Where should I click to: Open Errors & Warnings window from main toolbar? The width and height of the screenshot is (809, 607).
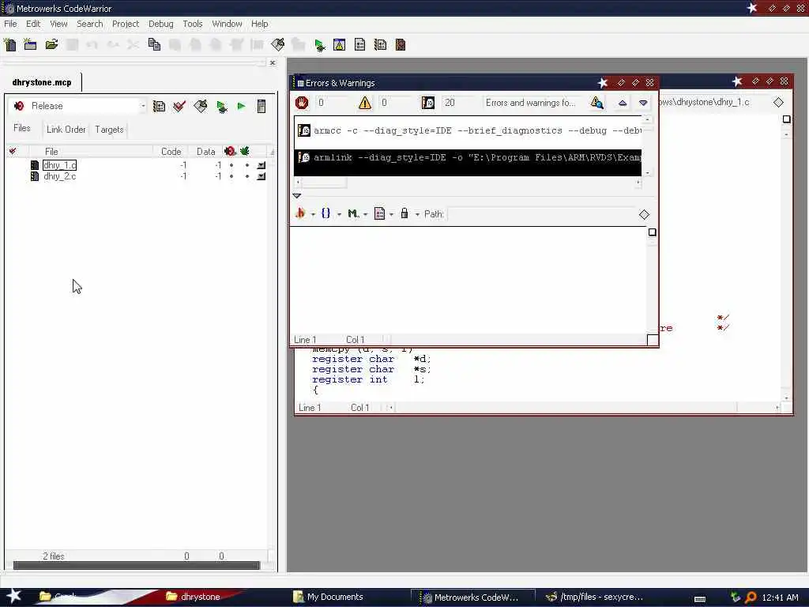[340, 45]
